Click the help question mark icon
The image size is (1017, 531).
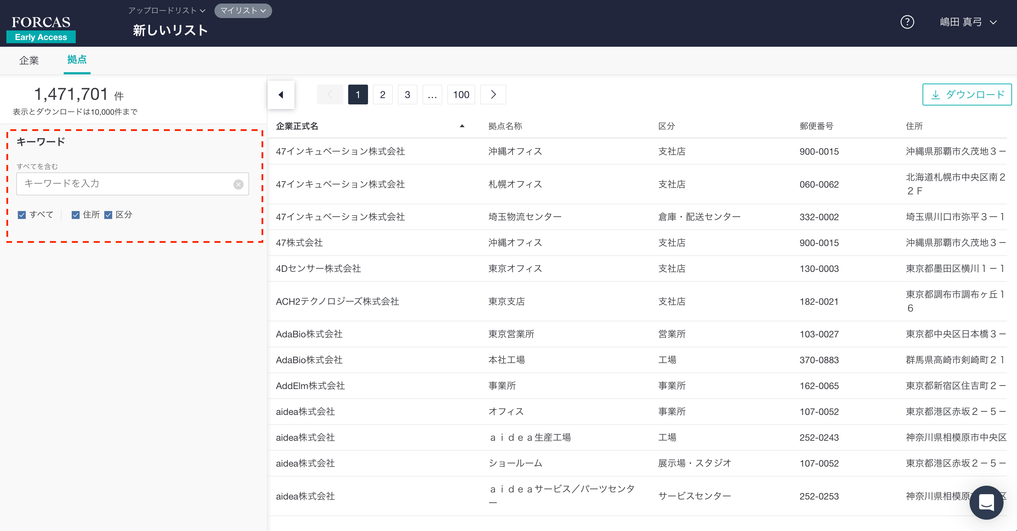coord(907,22)
